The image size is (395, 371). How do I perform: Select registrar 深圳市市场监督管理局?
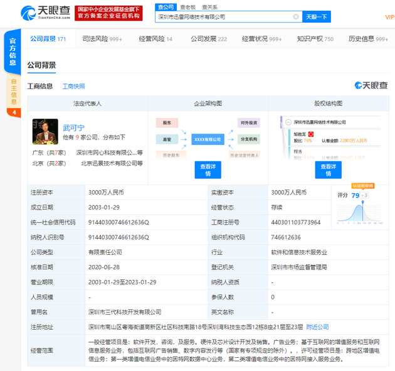coord(299,267)
